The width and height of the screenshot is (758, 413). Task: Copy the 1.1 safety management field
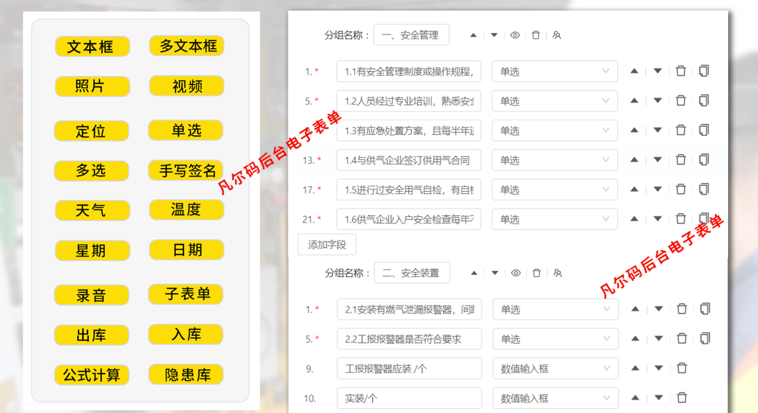(x=705, y=71)
